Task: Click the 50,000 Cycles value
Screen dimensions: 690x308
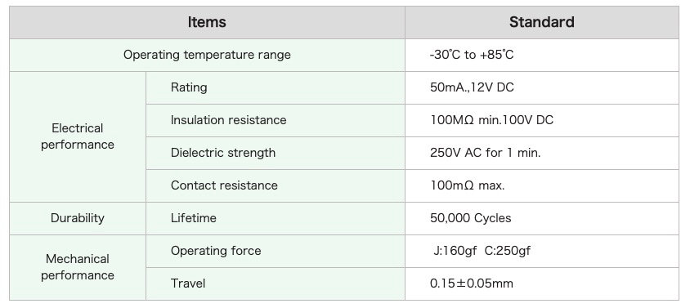Action: pos(470,218)
